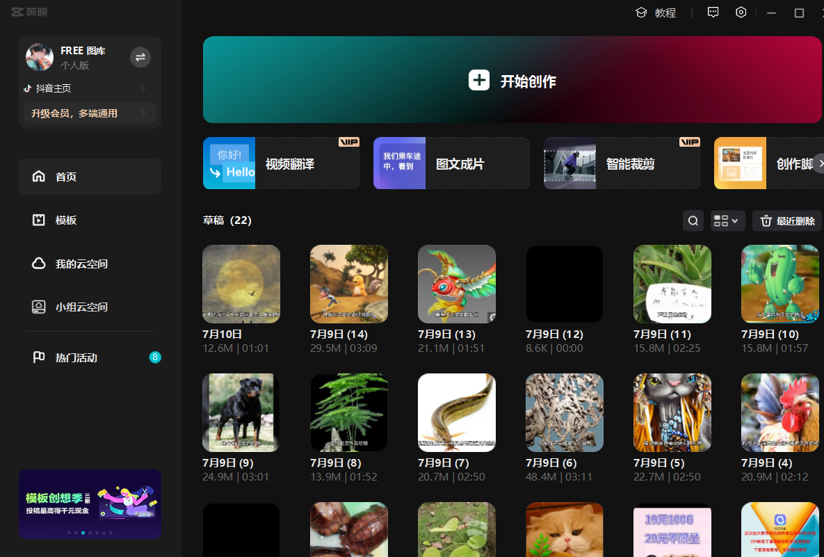This screenshot has height=557, width=824.
Task: Go to 模板 in the sidebar
Action: coord(90,220)
